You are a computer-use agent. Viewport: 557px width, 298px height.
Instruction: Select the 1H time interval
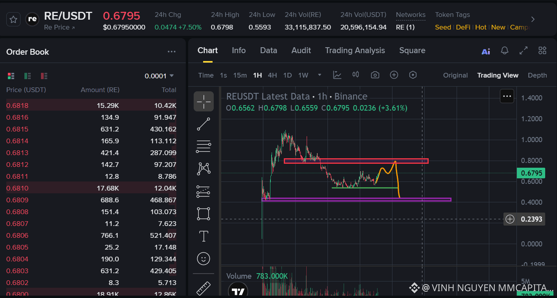coord(257,75)
